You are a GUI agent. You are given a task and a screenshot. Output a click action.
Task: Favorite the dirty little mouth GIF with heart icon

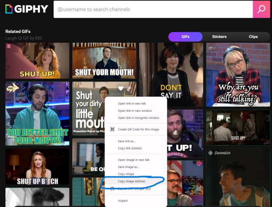coord(121,89)
